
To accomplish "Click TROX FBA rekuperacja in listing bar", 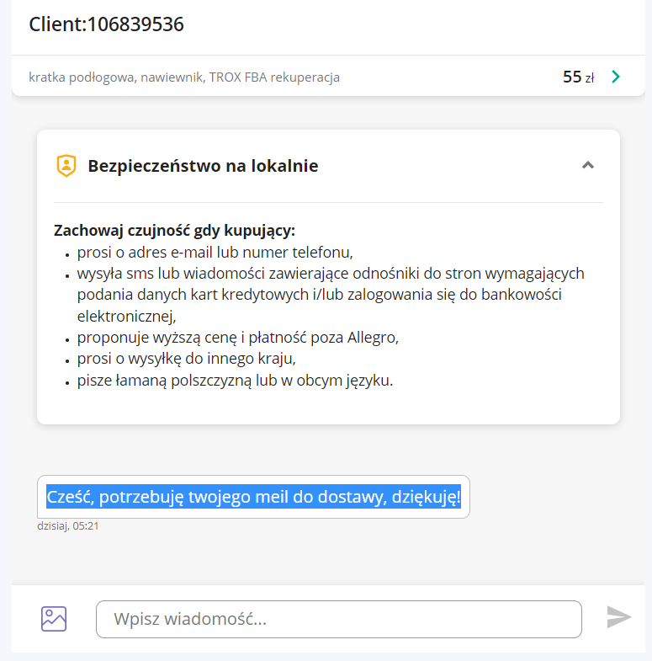I will tap(287, 77).
